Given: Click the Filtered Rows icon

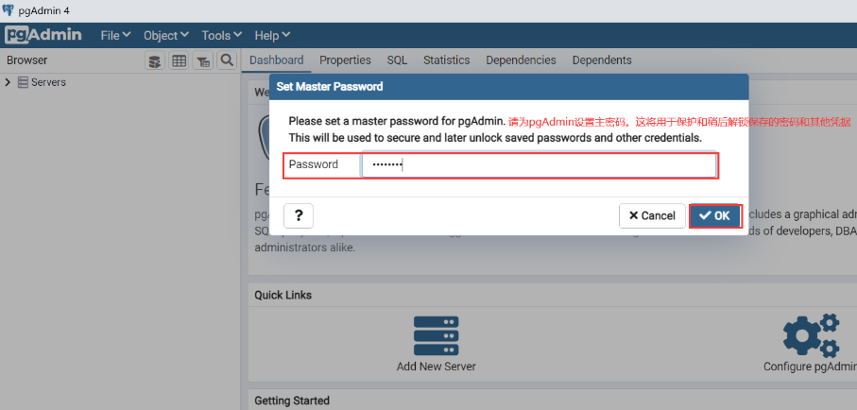Looking at the screenshot, I should coord(202,60).
